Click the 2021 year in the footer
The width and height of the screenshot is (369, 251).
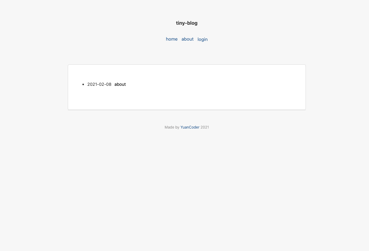(x=205, y=127)
